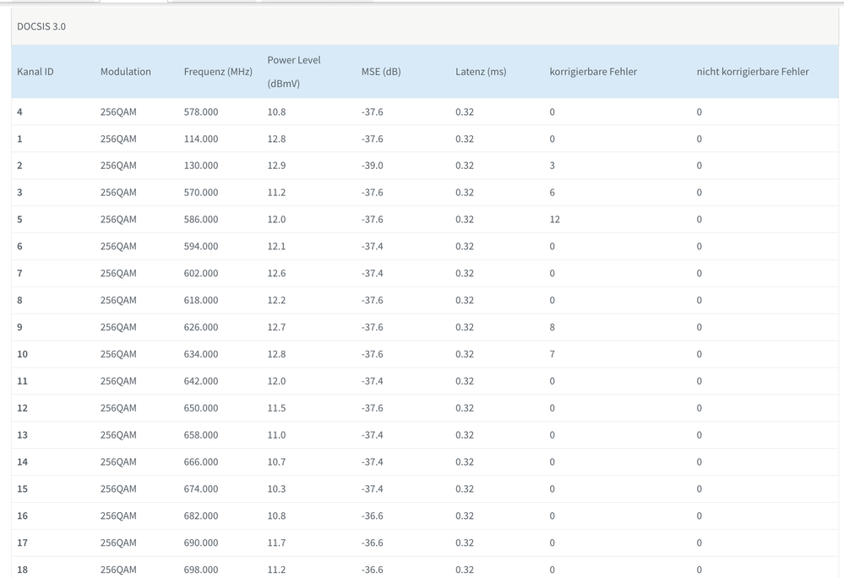The width and height of the screenshot is (844, 578).
Task: Select the korrigierbare Fehler column header
Action: pyautogui.click(x=593, y=72)
